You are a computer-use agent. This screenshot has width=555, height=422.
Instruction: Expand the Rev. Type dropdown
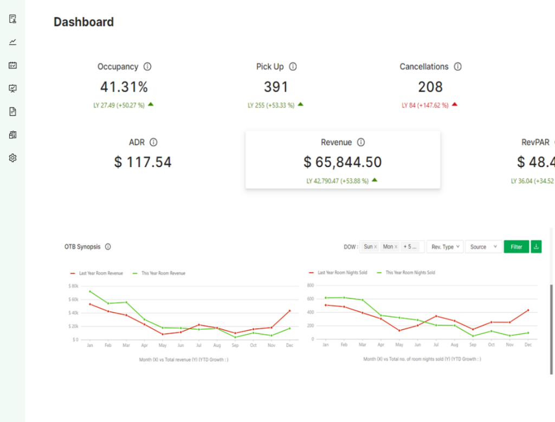445,247
